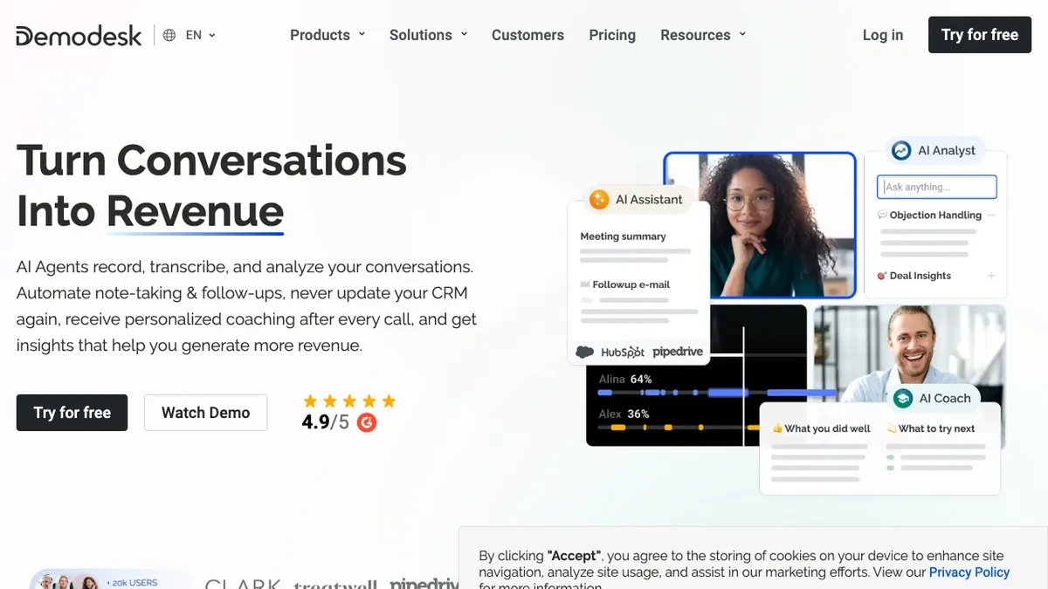Click the globe language icon

(x=169, y=35)
